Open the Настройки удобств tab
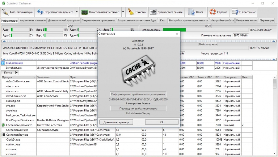The image size is (278, 157). click(222, 20)
